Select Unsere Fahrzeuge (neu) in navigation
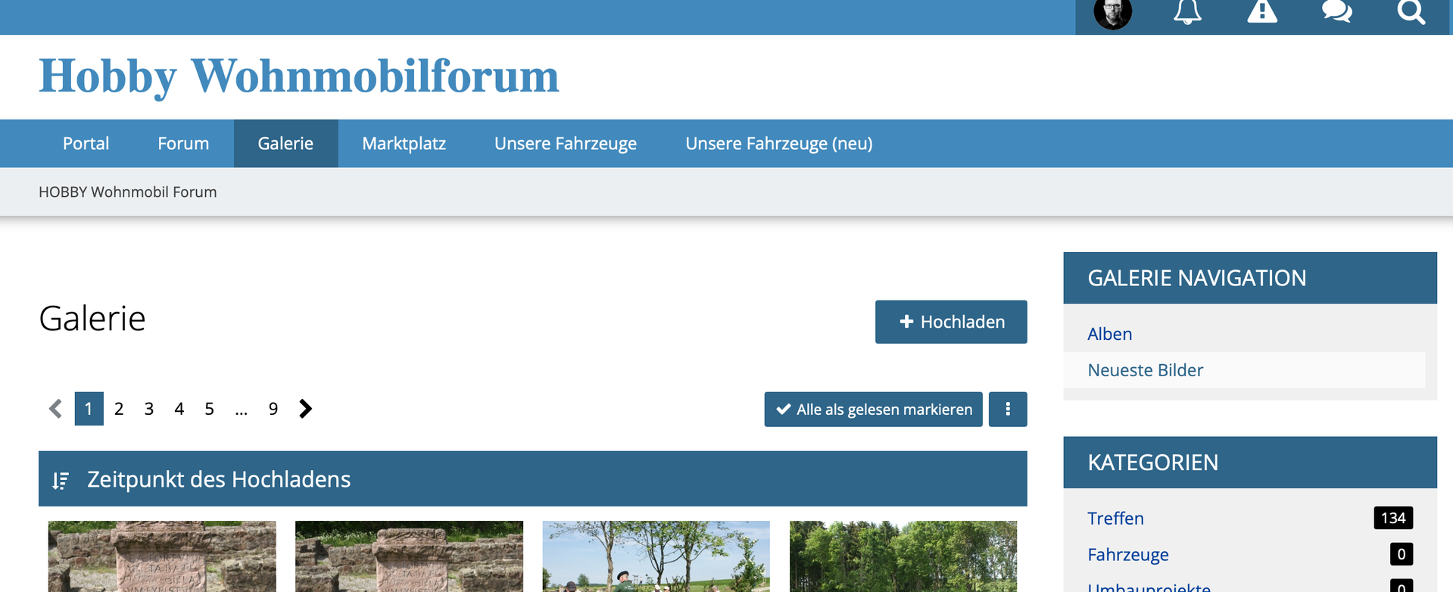The height and width of the screenshot is (592, 1453). [x=778, y=143]
